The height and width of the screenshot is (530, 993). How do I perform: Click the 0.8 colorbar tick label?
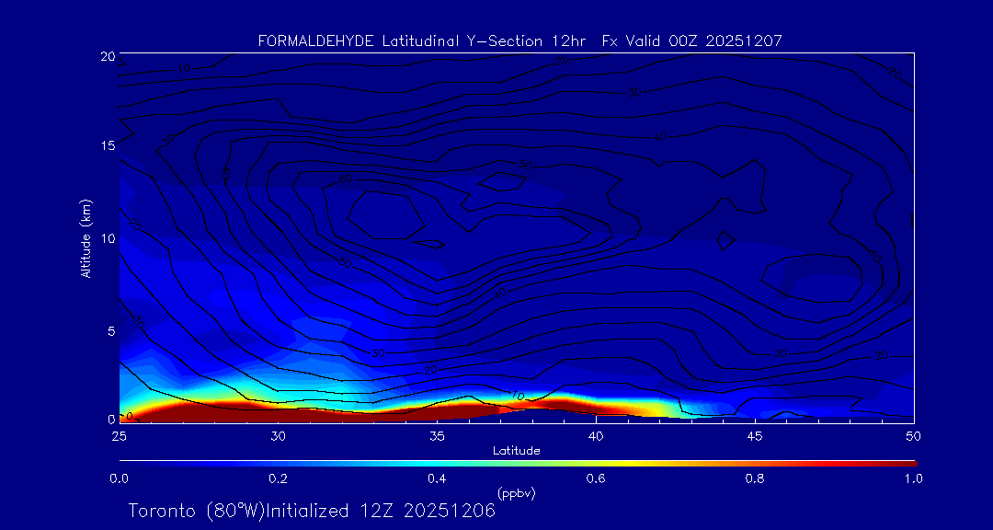pos(755,478)
